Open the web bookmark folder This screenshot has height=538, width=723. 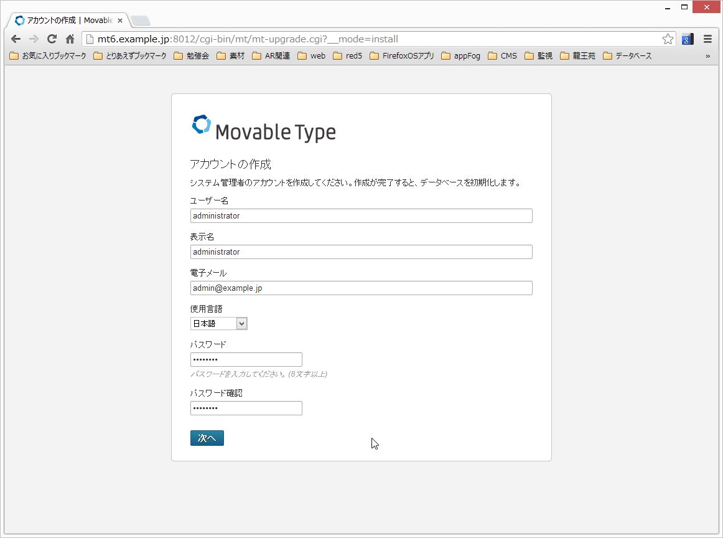point(312,56)
